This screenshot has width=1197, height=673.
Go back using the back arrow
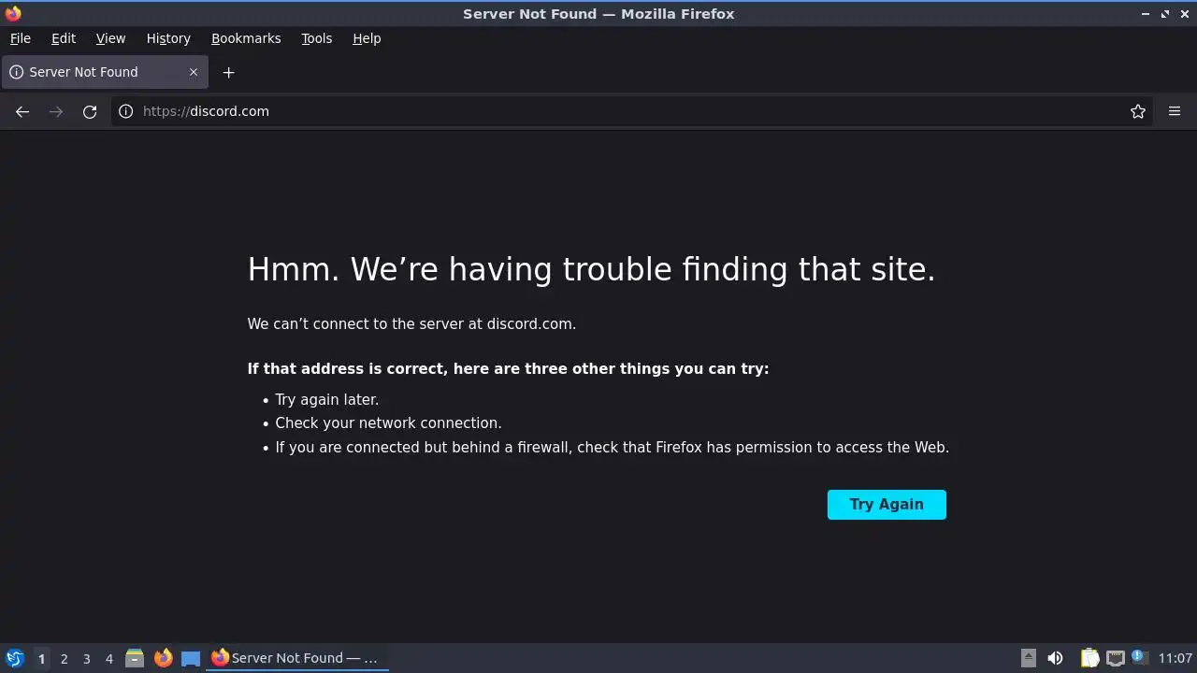[x=22, y=111]
